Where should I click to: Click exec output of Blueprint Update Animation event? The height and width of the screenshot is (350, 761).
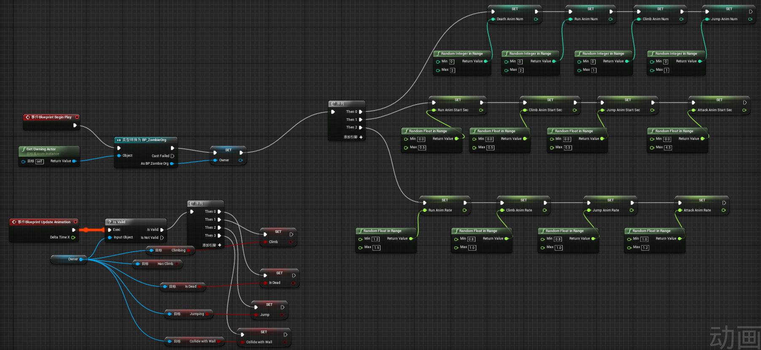74,230
